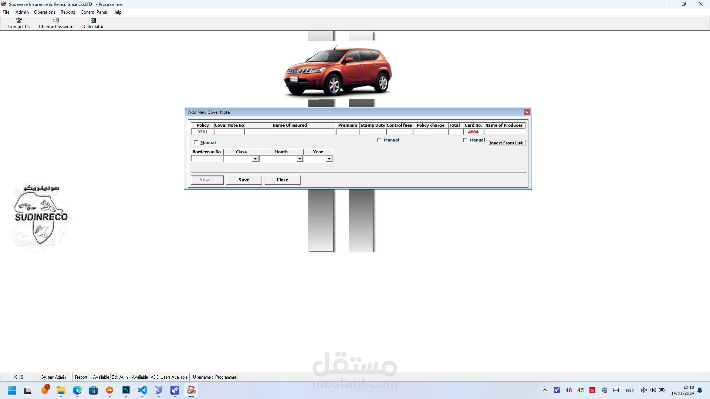Click the Policy charge input field
Viewport: 710px width, 399px height.
430,132
